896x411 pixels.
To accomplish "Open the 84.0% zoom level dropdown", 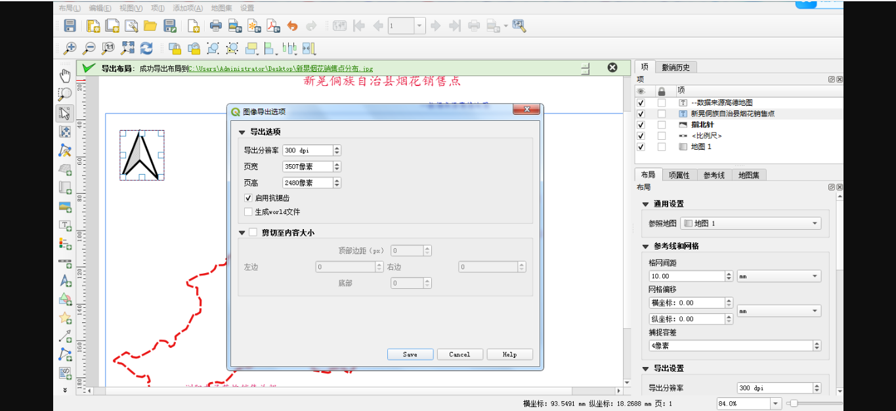I will click(775, 404).
